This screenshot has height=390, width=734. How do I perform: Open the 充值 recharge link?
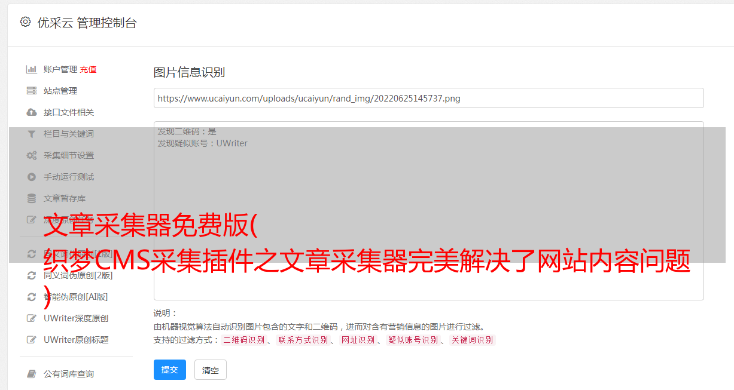tap(88, 69)
